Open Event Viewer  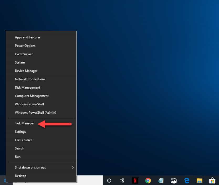[41, 54]
